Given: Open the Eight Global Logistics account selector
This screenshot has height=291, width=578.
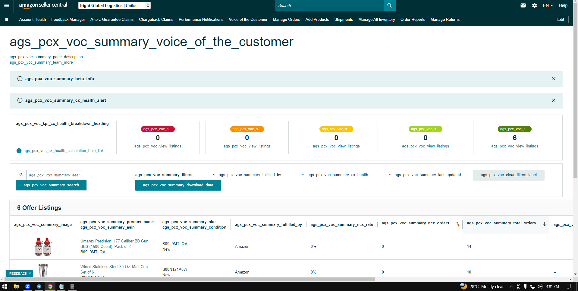Looking at the screenshot, I should 114,5.
